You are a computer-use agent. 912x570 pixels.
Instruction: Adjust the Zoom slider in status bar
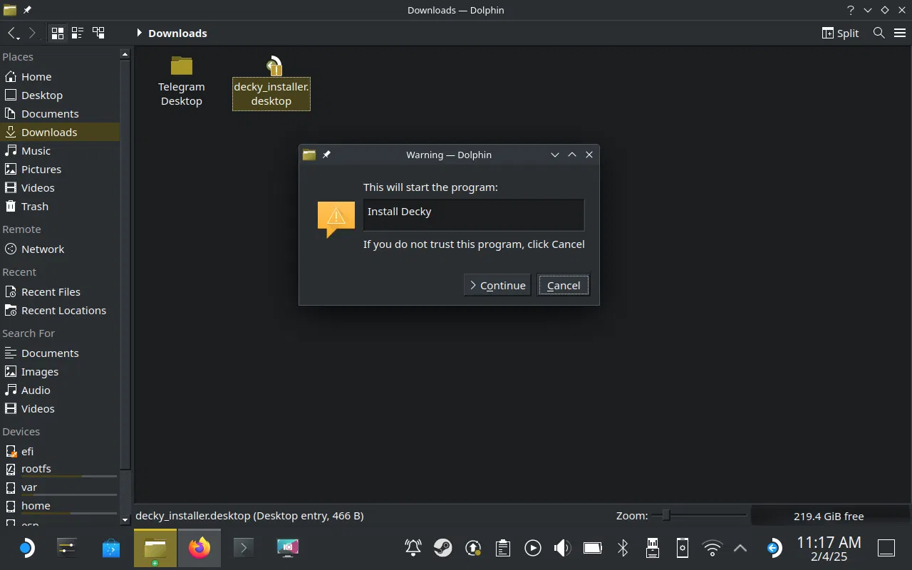click(x=699, y=515)
